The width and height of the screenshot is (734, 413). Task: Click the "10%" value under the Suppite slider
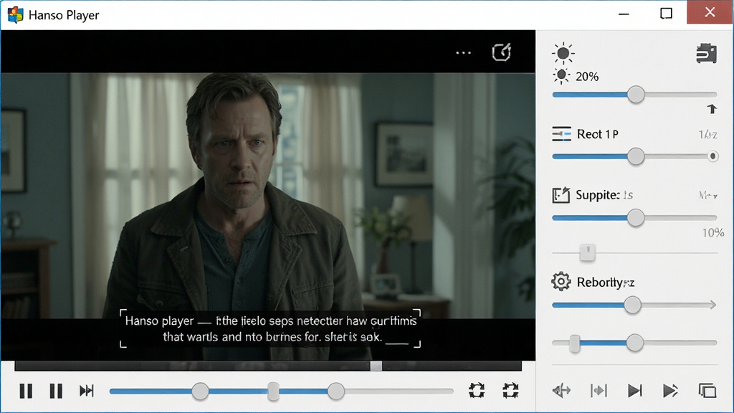[x=713, y=233]
